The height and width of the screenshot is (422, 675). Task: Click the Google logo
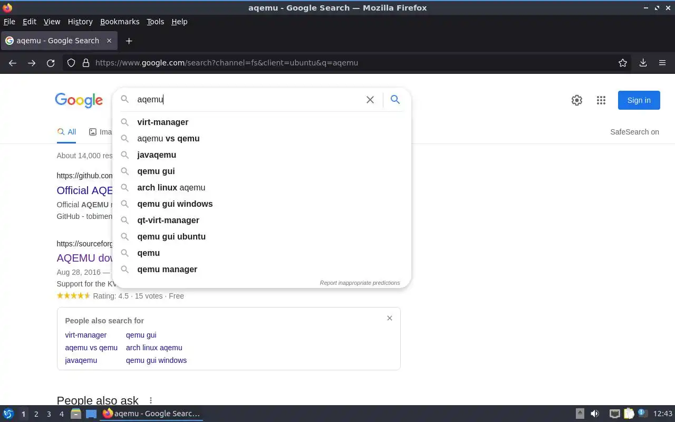[79, 100]
